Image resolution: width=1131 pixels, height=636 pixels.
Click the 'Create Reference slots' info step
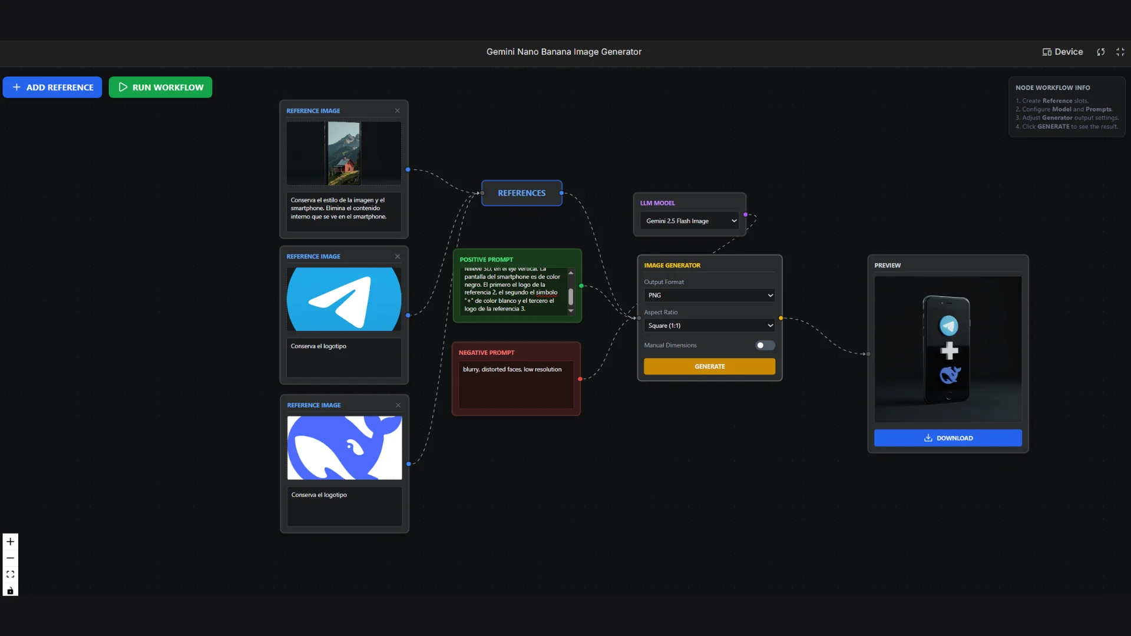1052,101
